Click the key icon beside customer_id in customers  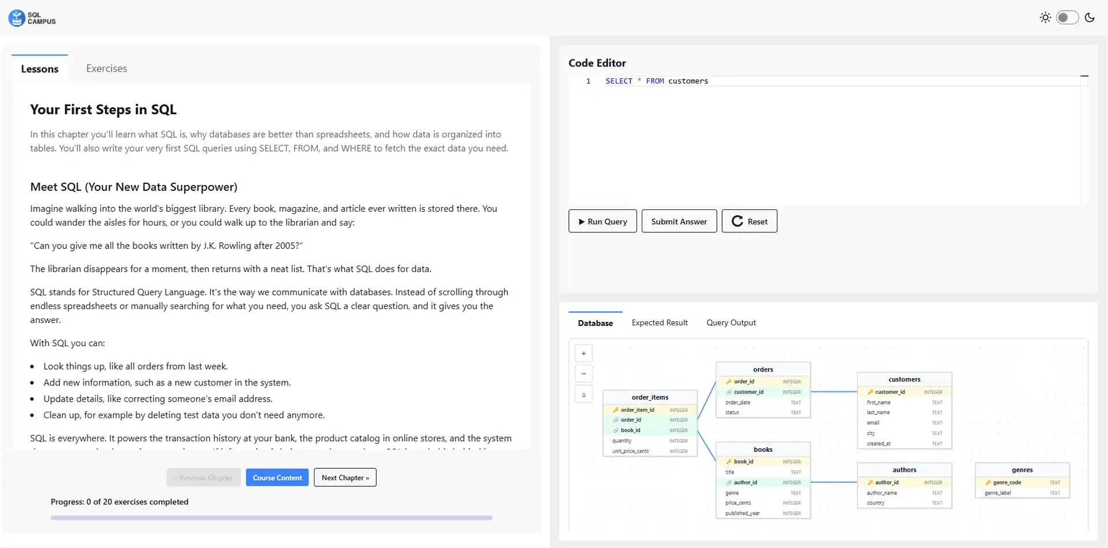coord(870,392)
